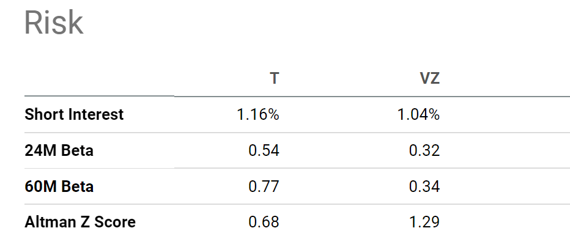The height and width of the screenshot is (239, 570).
Task: Select the T column header
Action: click(275, 78)
